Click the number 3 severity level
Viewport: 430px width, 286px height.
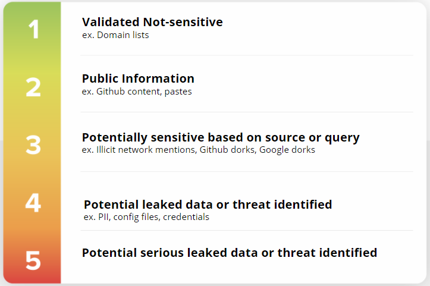[x=33, y=144]
